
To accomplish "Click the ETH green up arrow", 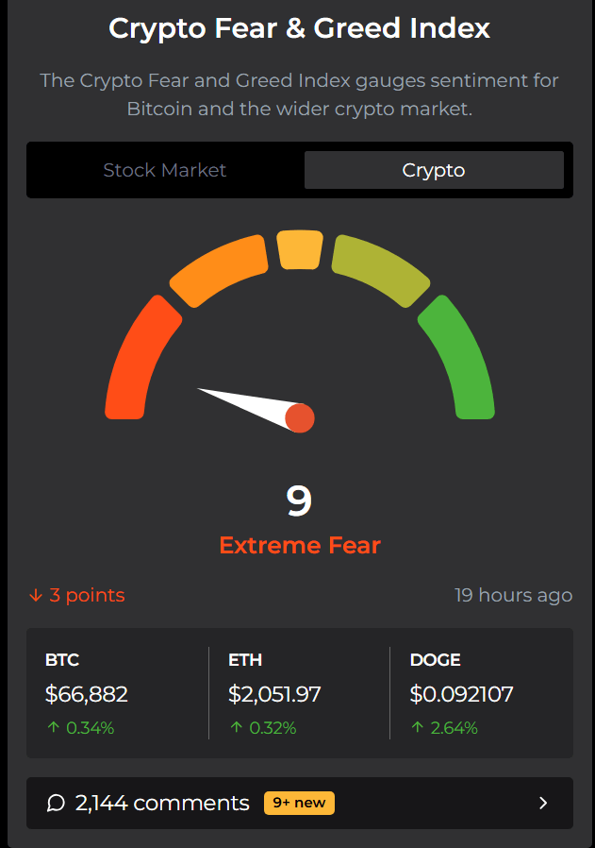I will (x=235, y=728).
